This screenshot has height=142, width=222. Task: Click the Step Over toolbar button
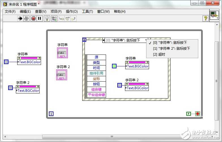pos(68,19)
